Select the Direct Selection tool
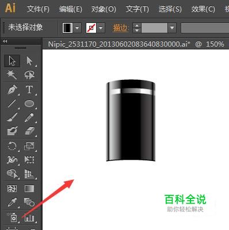 (x=29, y=61)
